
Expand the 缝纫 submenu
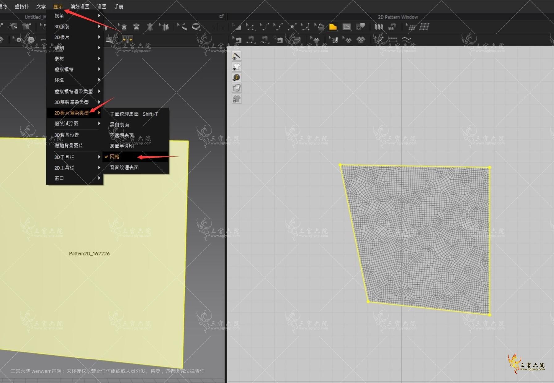coord(74,48)
